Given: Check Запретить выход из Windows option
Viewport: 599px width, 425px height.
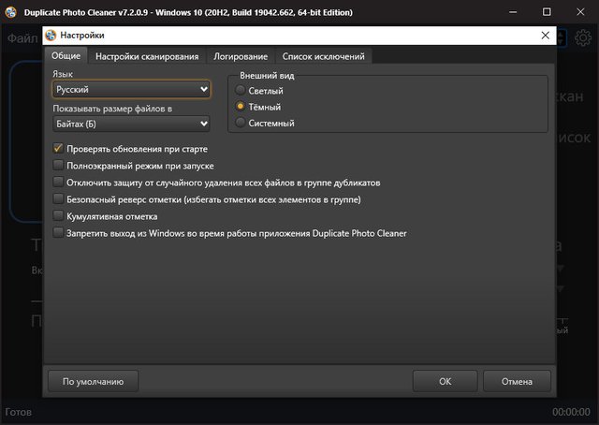Looking at the screenshot, I should [58, 233].
